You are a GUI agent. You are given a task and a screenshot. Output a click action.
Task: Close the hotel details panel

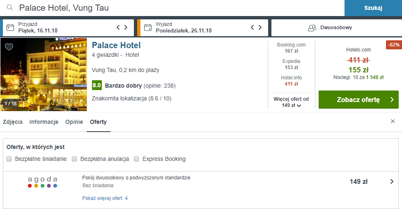click(393, 121)
